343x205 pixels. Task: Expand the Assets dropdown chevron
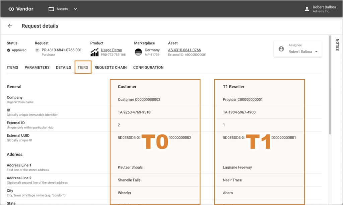pos(75,9)
